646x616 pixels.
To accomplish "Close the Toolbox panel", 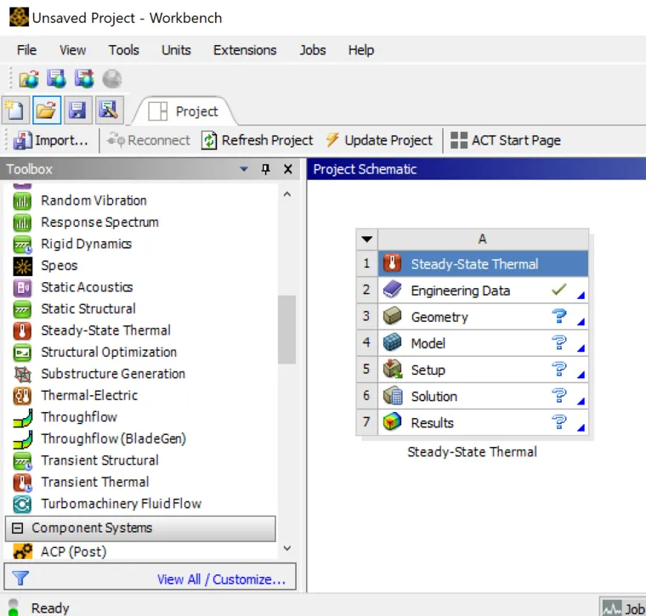I will 287,169.
